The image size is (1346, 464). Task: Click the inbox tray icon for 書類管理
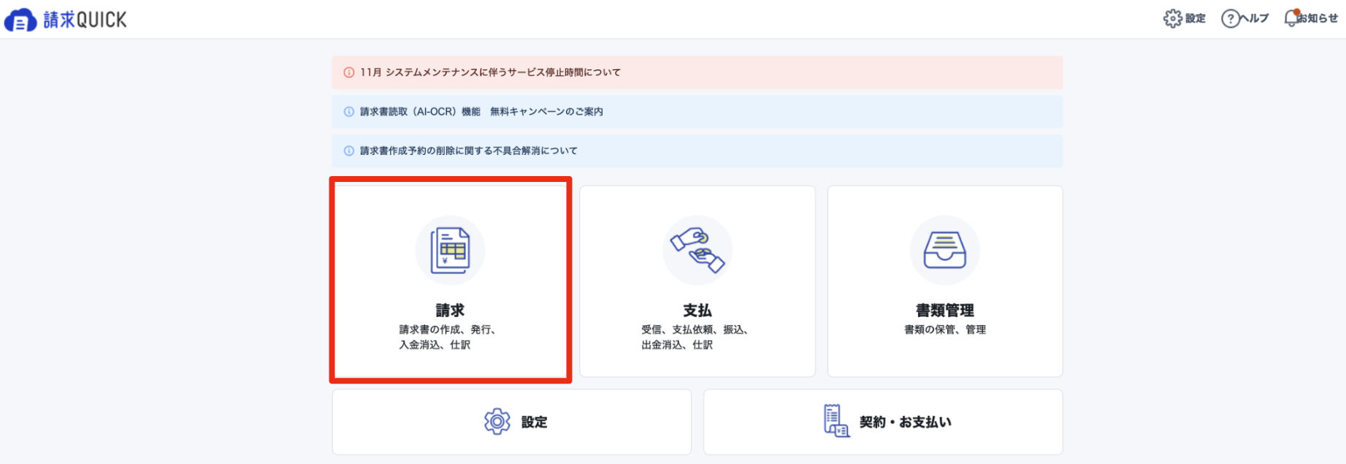(945, 250)
